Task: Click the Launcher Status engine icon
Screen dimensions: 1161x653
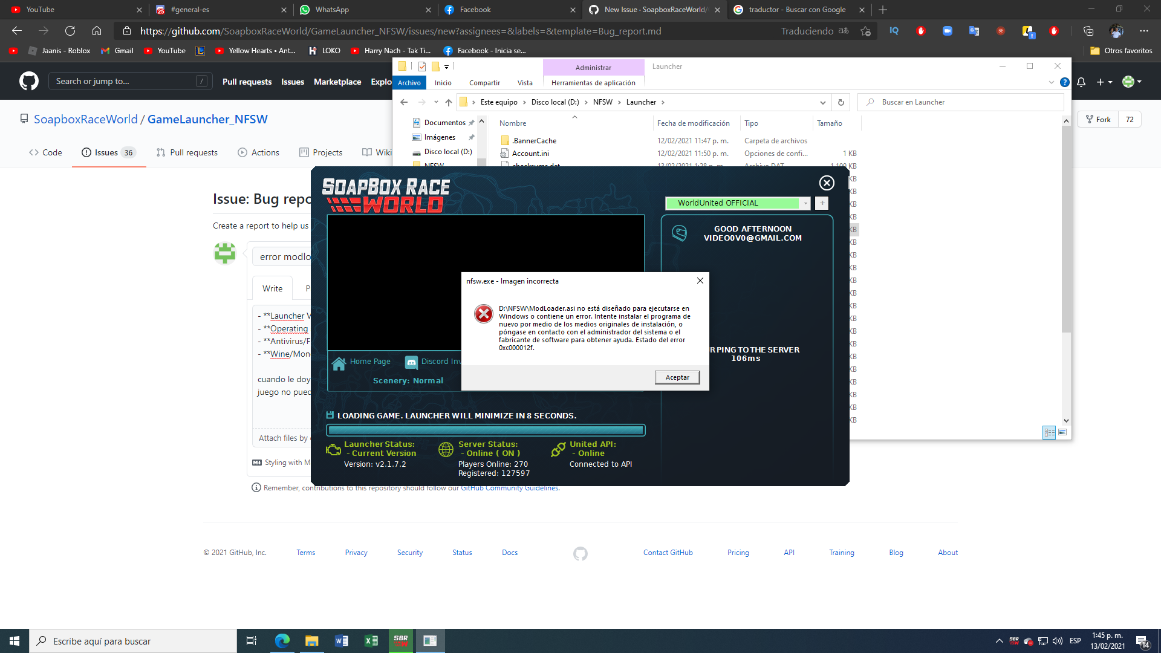Action: 333,449
